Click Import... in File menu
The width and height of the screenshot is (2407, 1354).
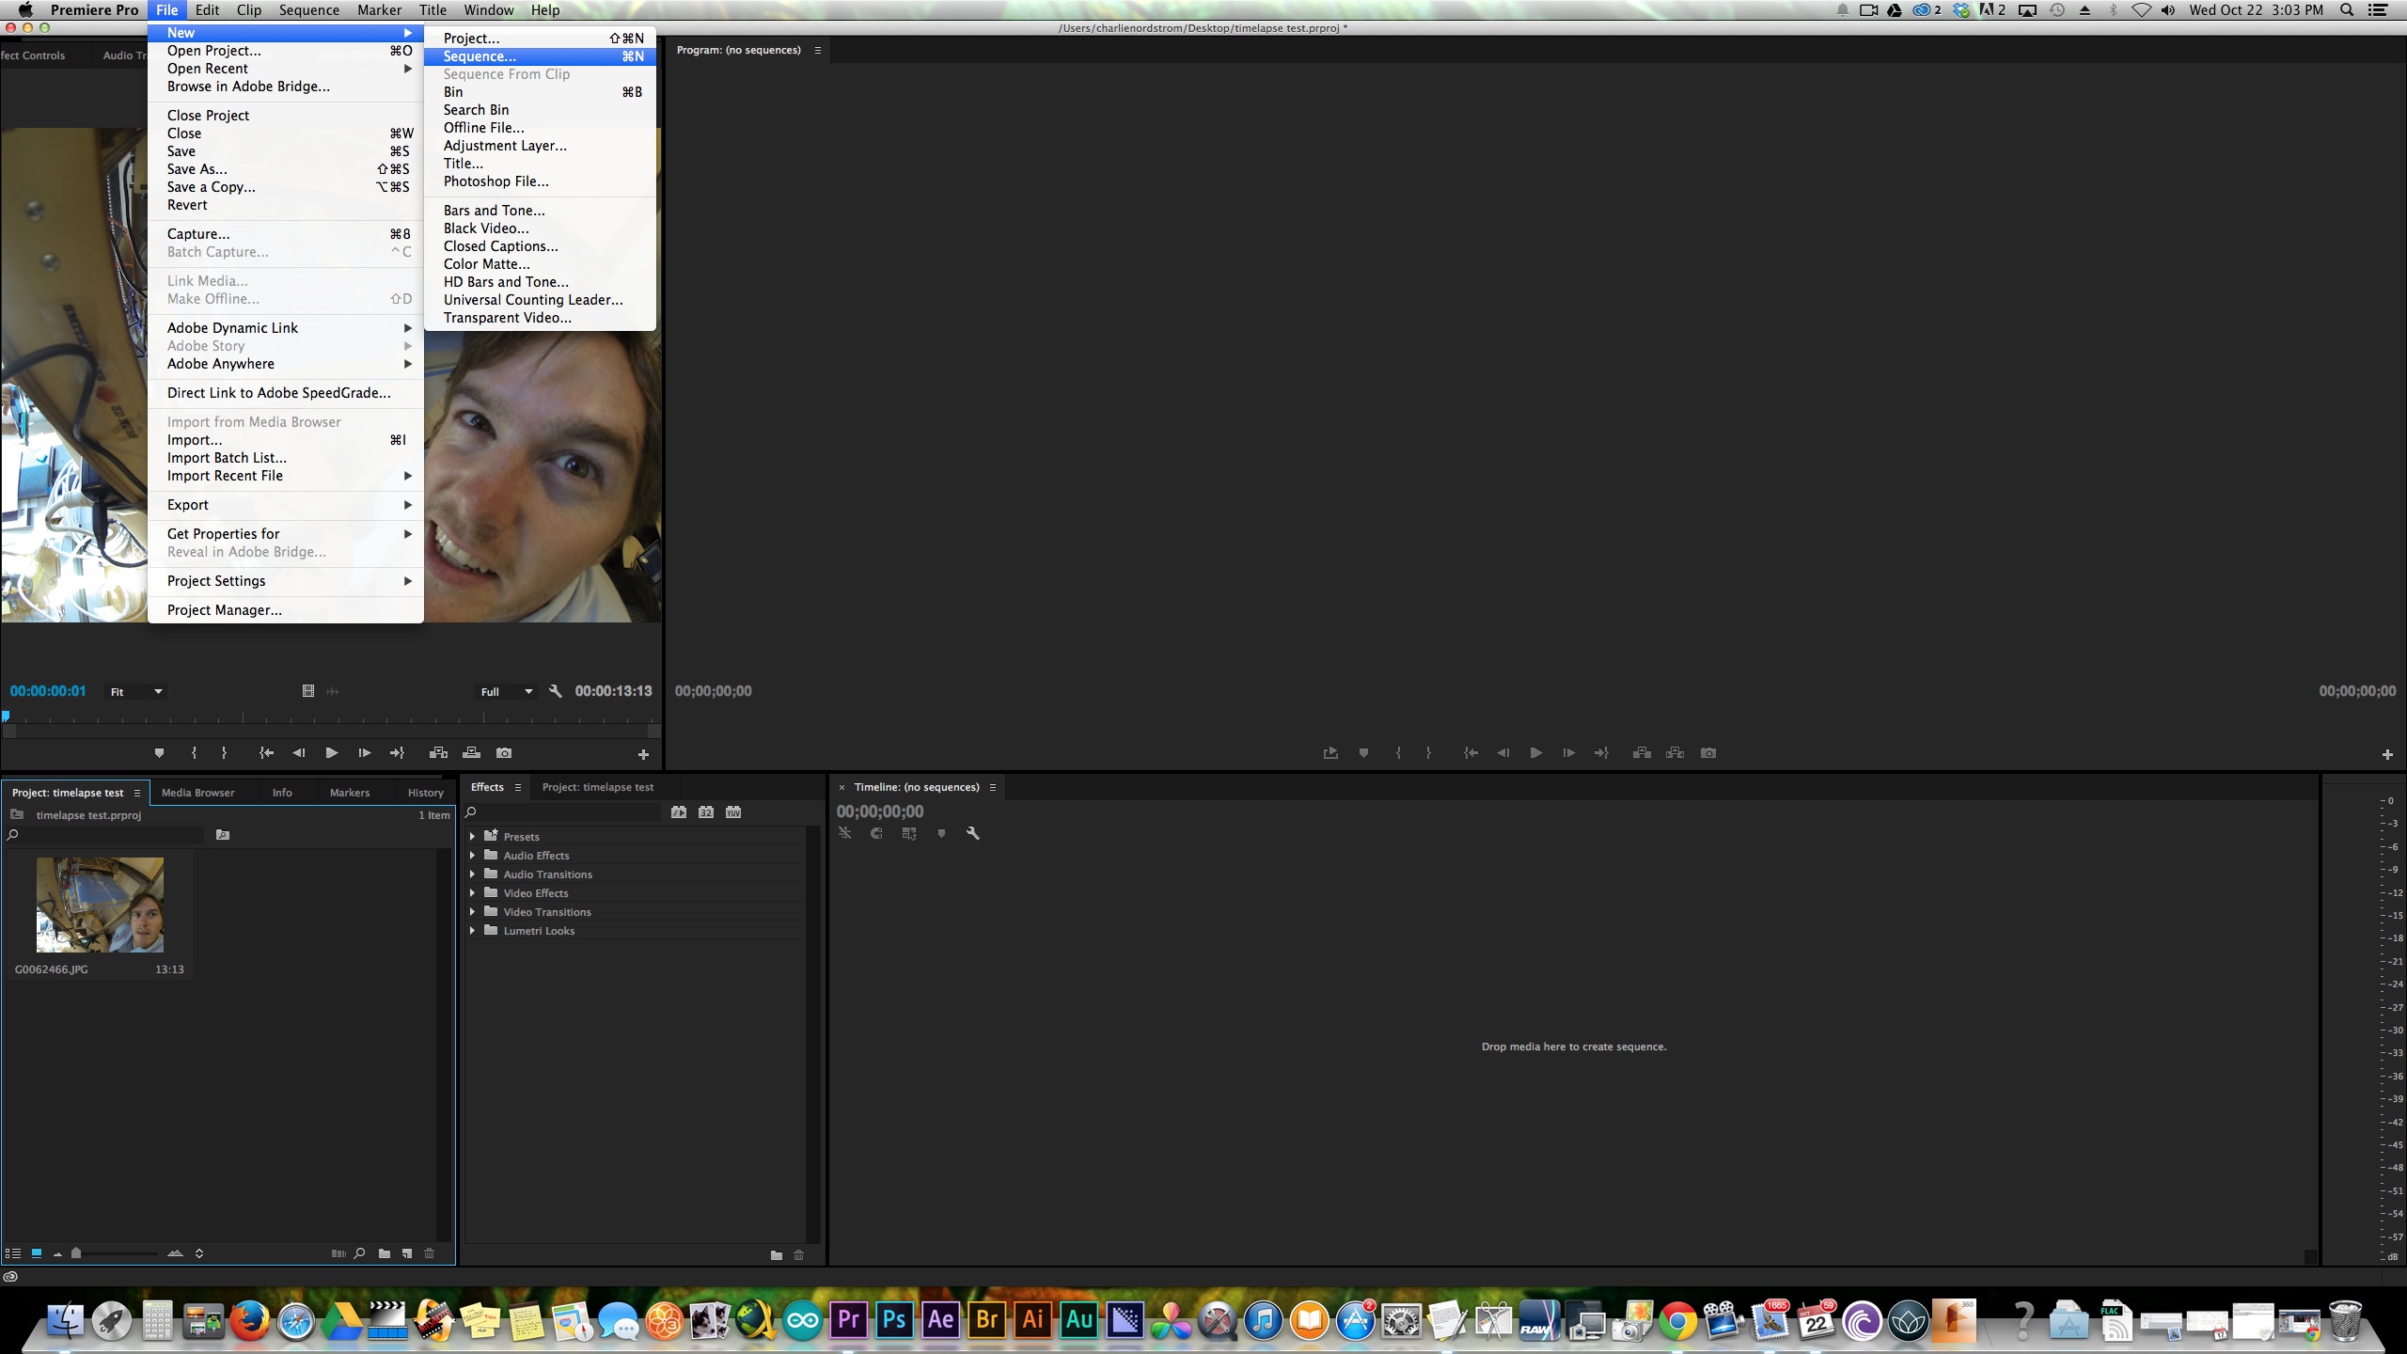pyautogui.click(x=286, y=440)
